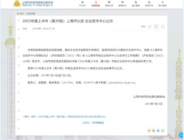Click the 用户服务 icon

tap(163, 2)
